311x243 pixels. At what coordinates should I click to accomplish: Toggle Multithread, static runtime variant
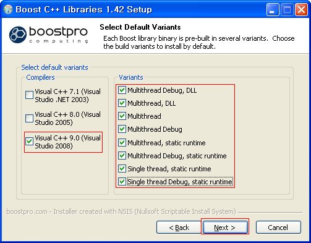[x=122, y=143]
